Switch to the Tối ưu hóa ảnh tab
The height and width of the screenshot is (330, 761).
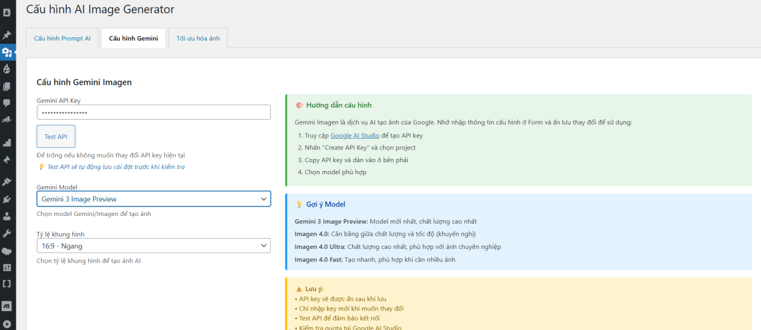(x=198, y=38)
